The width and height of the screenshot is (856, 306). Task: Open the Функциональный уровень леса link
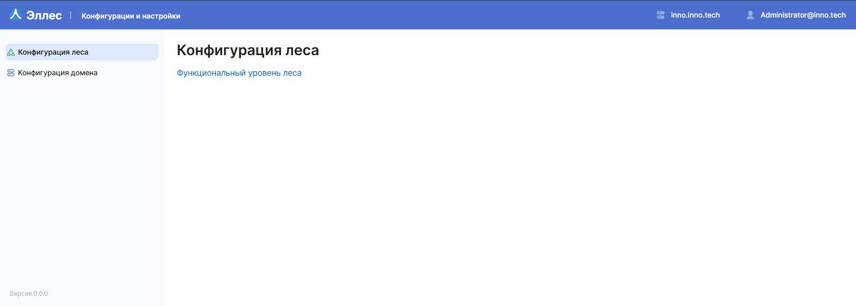(x=239, y=73)
